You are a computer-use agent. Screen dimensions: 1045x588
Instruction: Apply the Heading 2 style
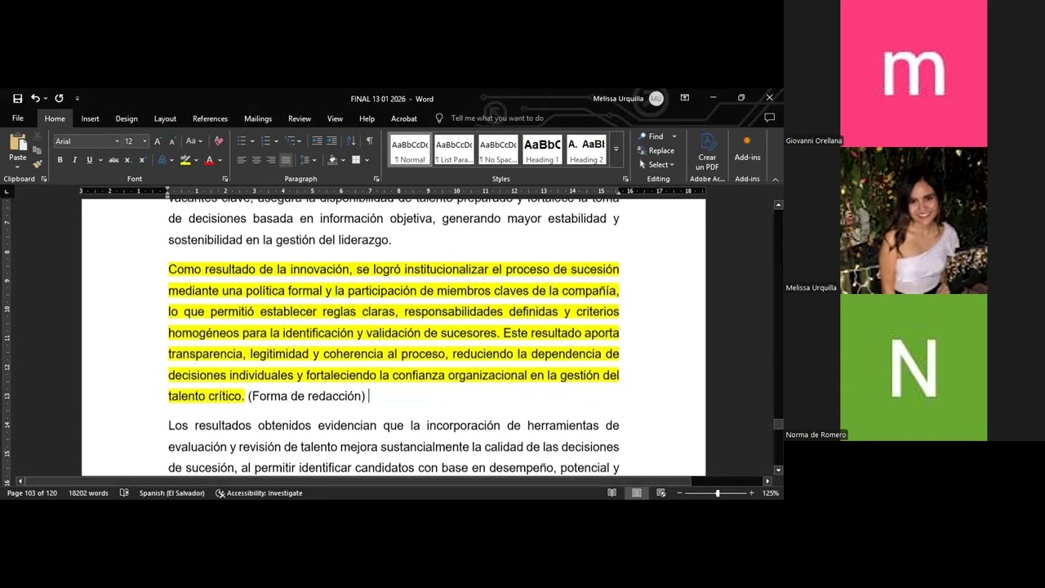coord(586,149)
